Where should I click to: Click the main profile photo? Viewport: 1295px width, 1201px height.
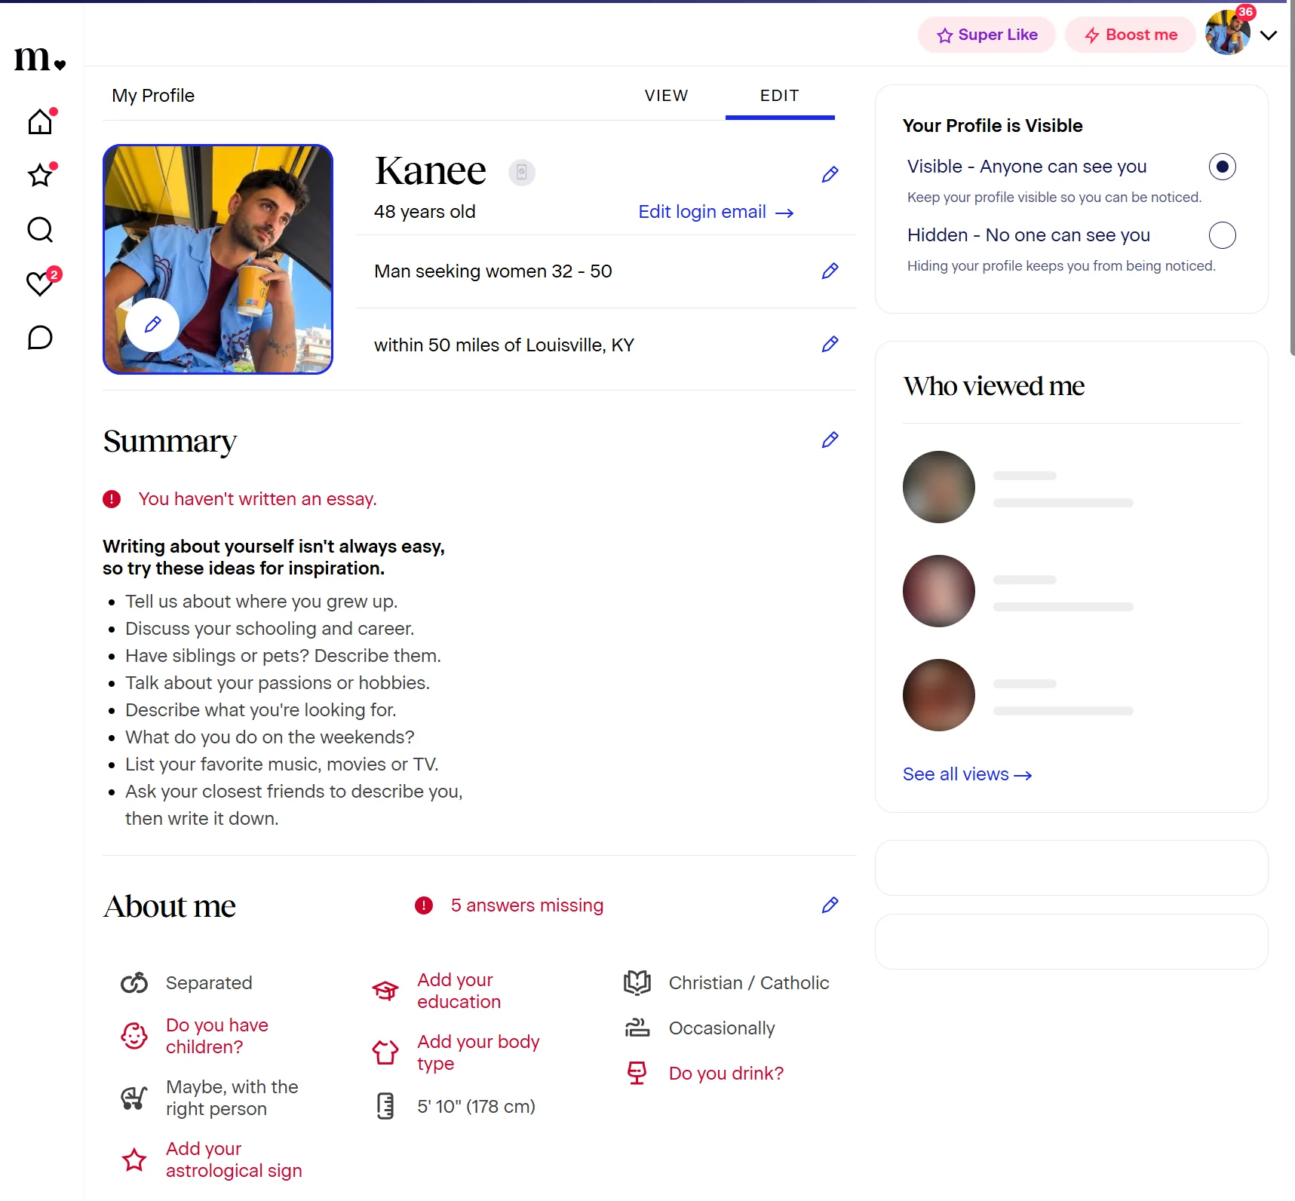218,259
